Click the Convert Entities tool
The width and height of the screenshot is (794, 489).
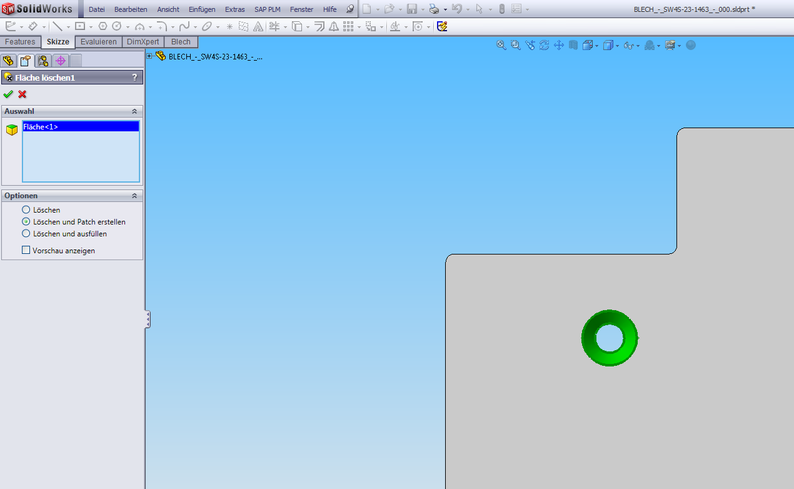[297, 26]
